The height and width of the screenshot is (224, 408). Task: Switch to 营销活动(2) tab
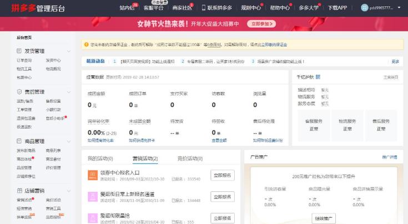pos(145,158)
